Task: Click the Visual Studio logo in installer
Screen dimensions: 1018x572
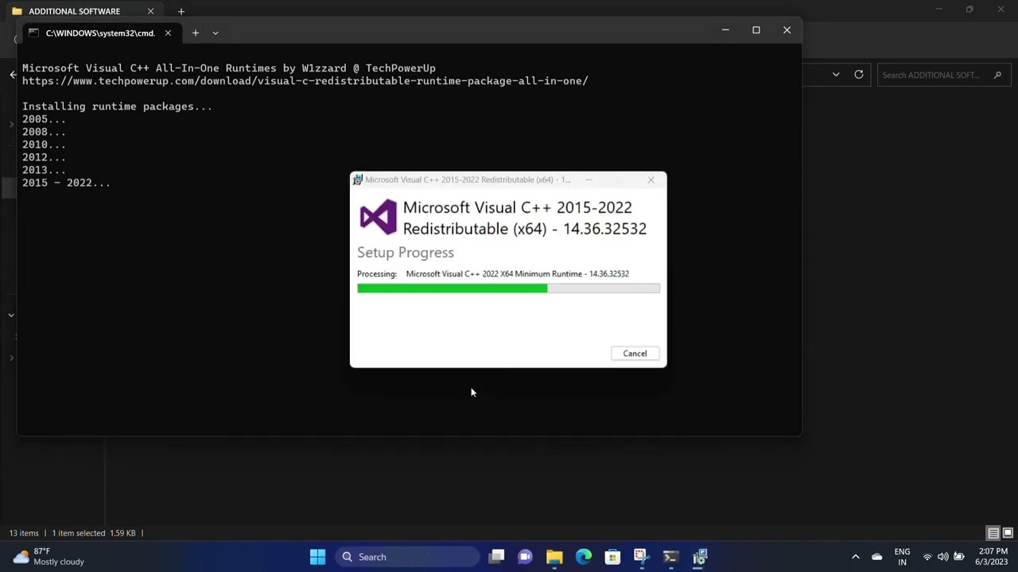Action: click(378, 217)
